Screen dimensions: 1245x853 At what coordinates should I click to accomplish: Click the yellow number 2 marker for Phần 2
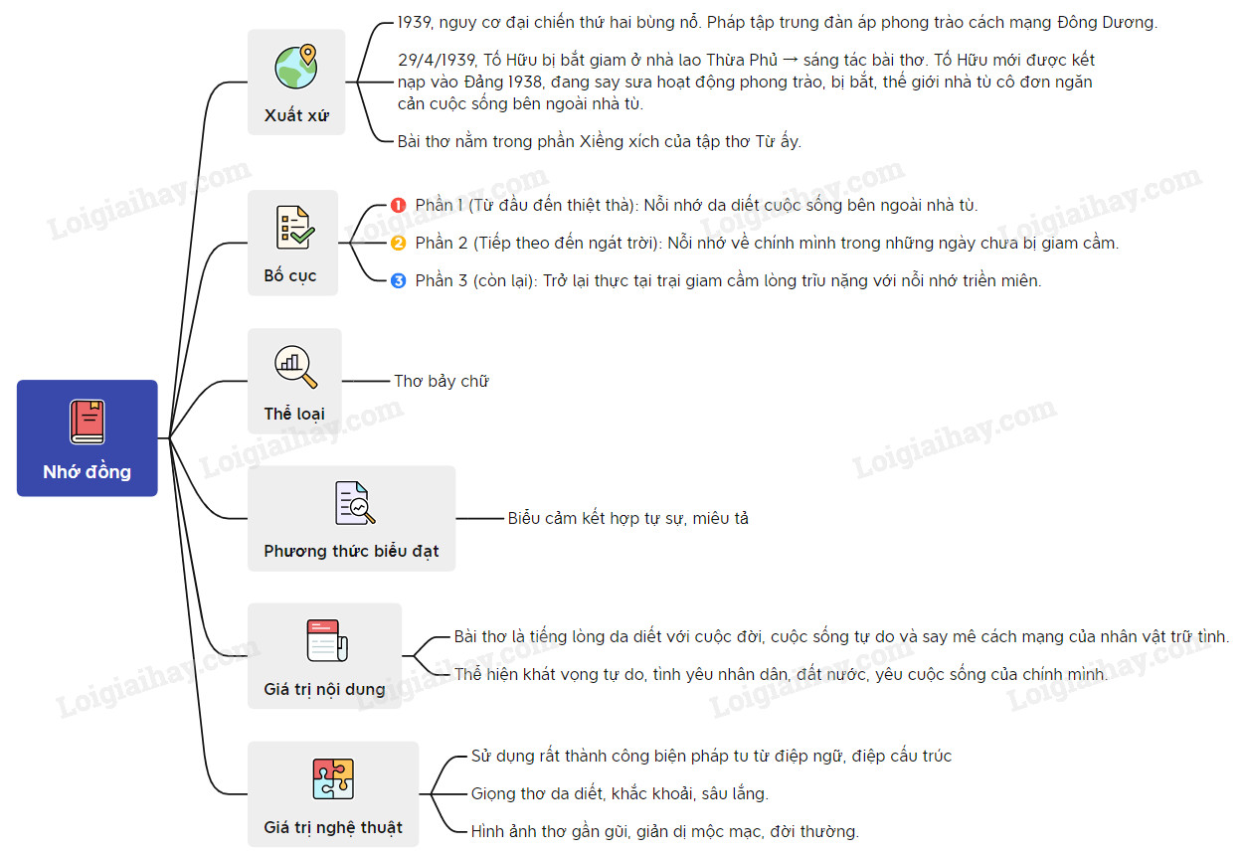coord(398,243)
